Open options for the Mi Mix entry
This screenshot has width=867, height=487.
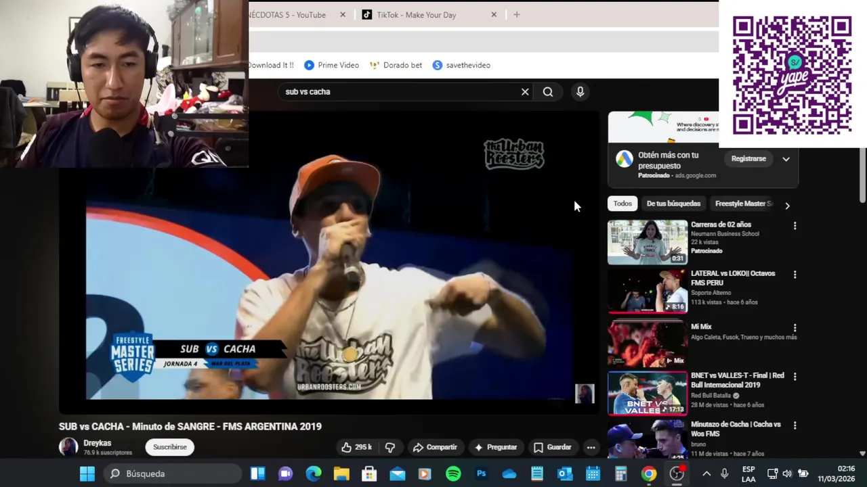795,328
